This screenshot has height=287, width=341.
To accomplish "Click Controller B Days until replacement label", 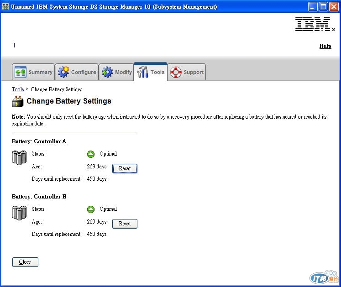I will tap(57, 234).
